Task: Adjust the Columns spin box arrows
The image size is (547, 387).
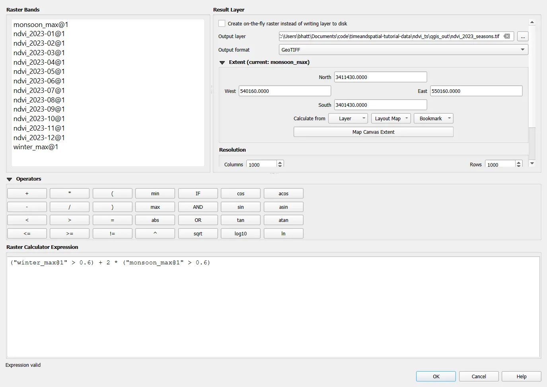Action: pyautogui.click(x=280, y=164)
